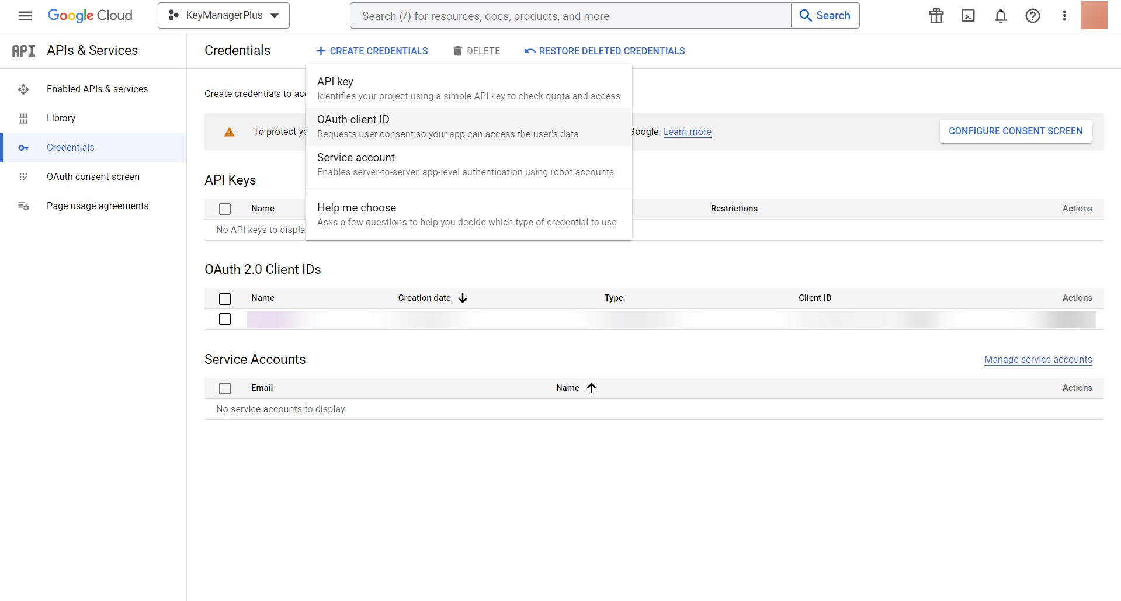Sort service accounts by Name arrow

pos(591,388)
